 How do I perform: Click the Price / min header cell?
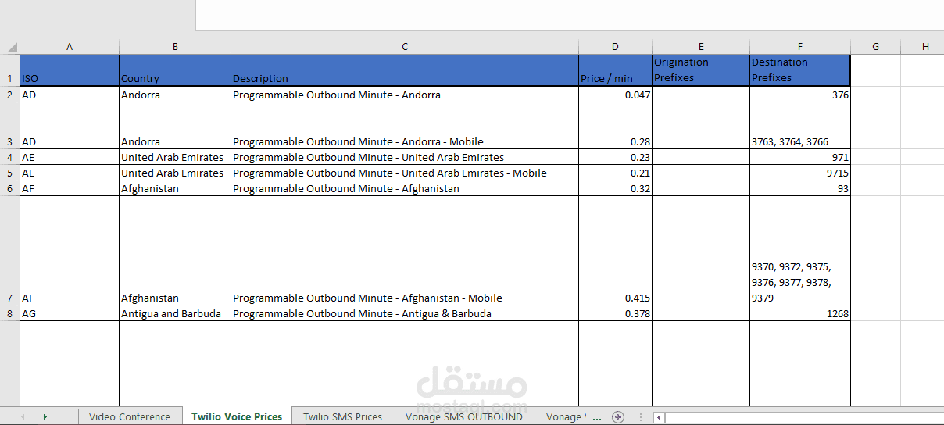pyautogui.click(x=615, y=70)
